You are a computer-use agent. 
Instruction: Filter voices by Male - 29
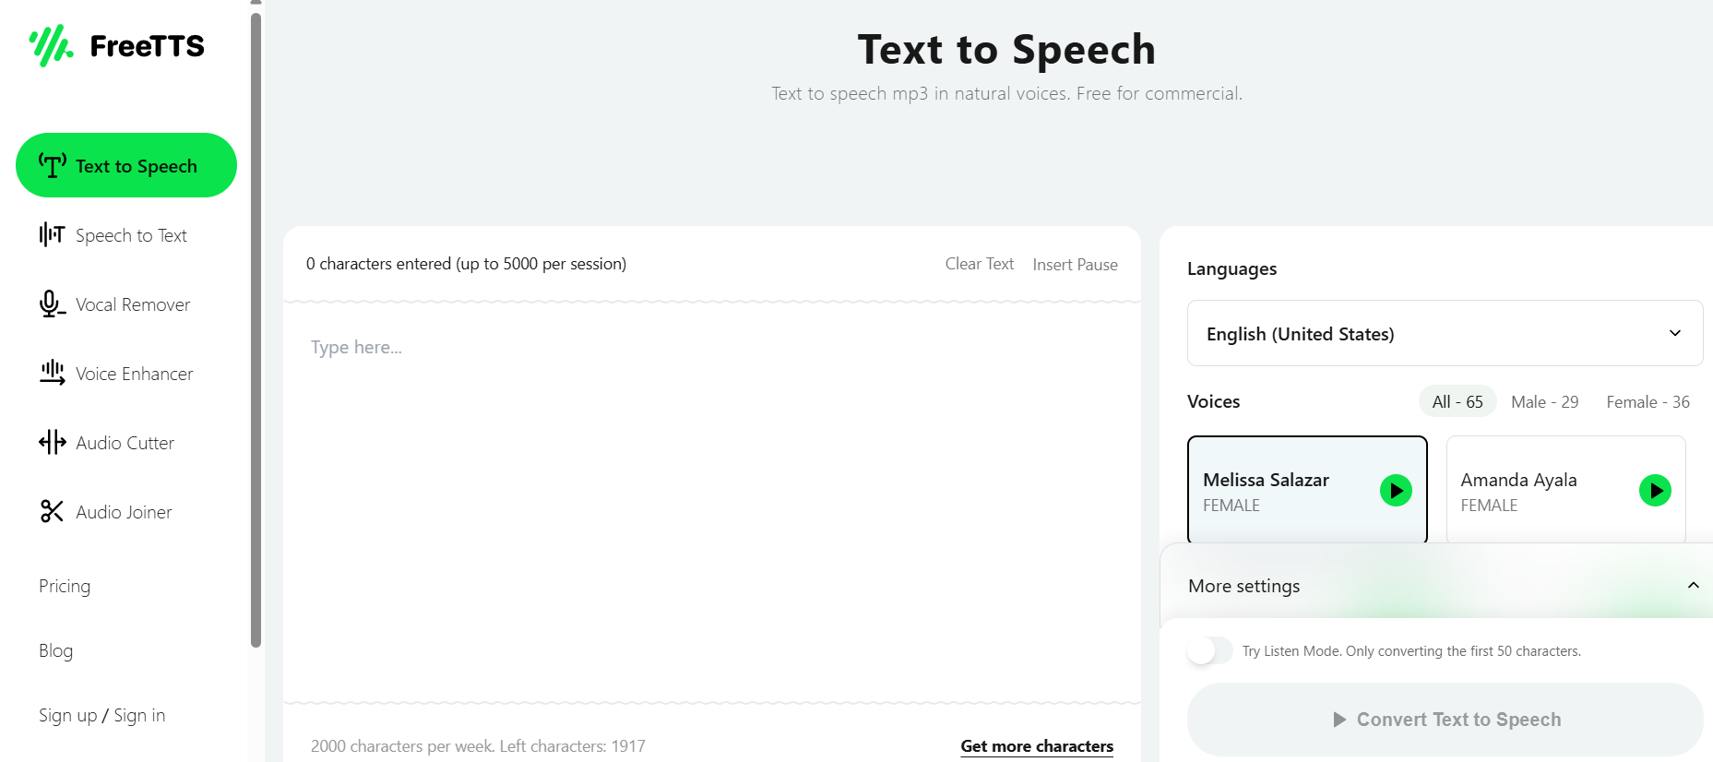(x=1545, y=401)
